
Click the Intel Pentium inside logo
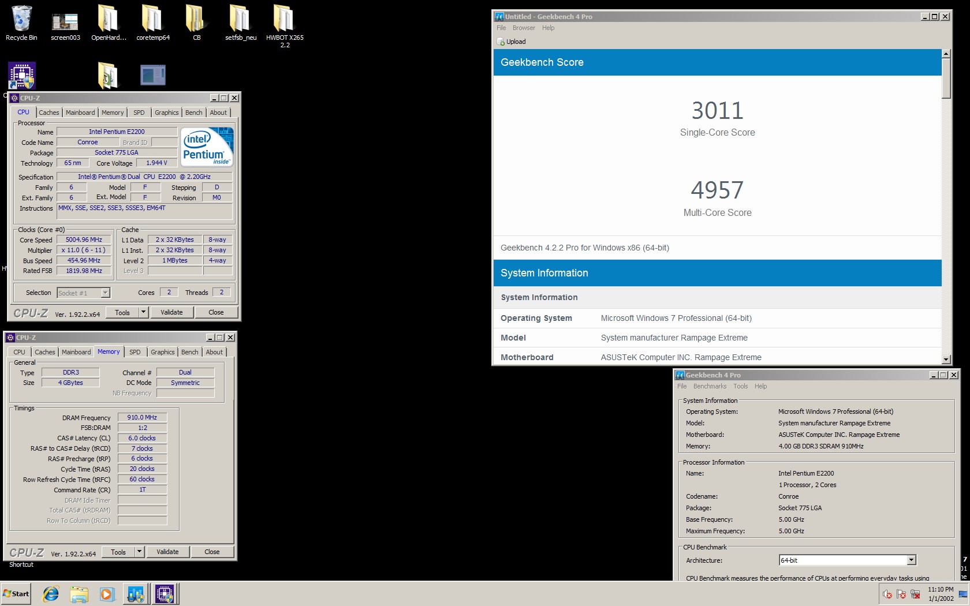[x=207, y=147]
